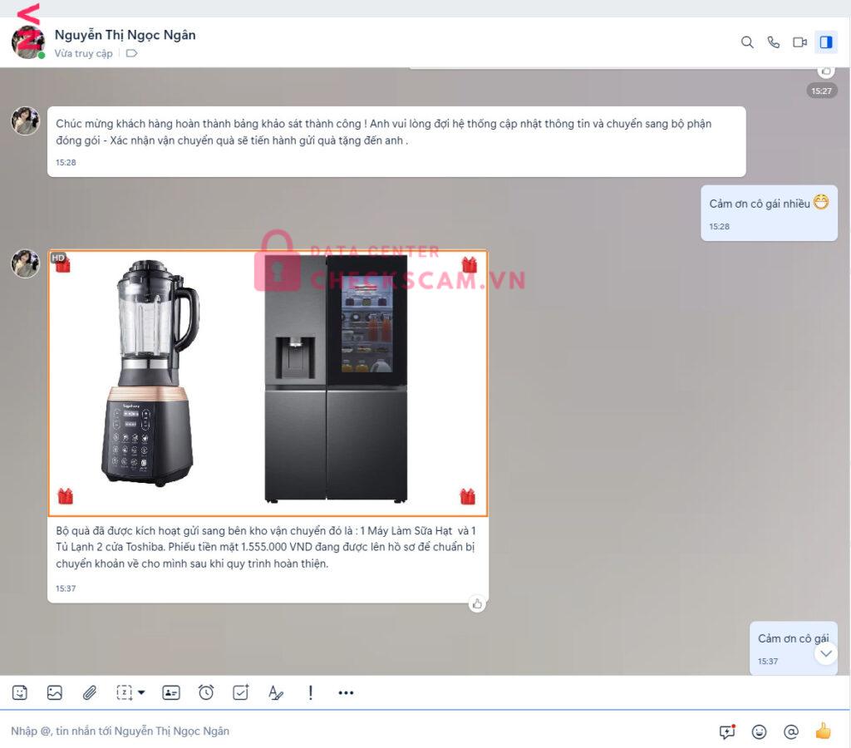Start a video call

click(x=799, y=42)
